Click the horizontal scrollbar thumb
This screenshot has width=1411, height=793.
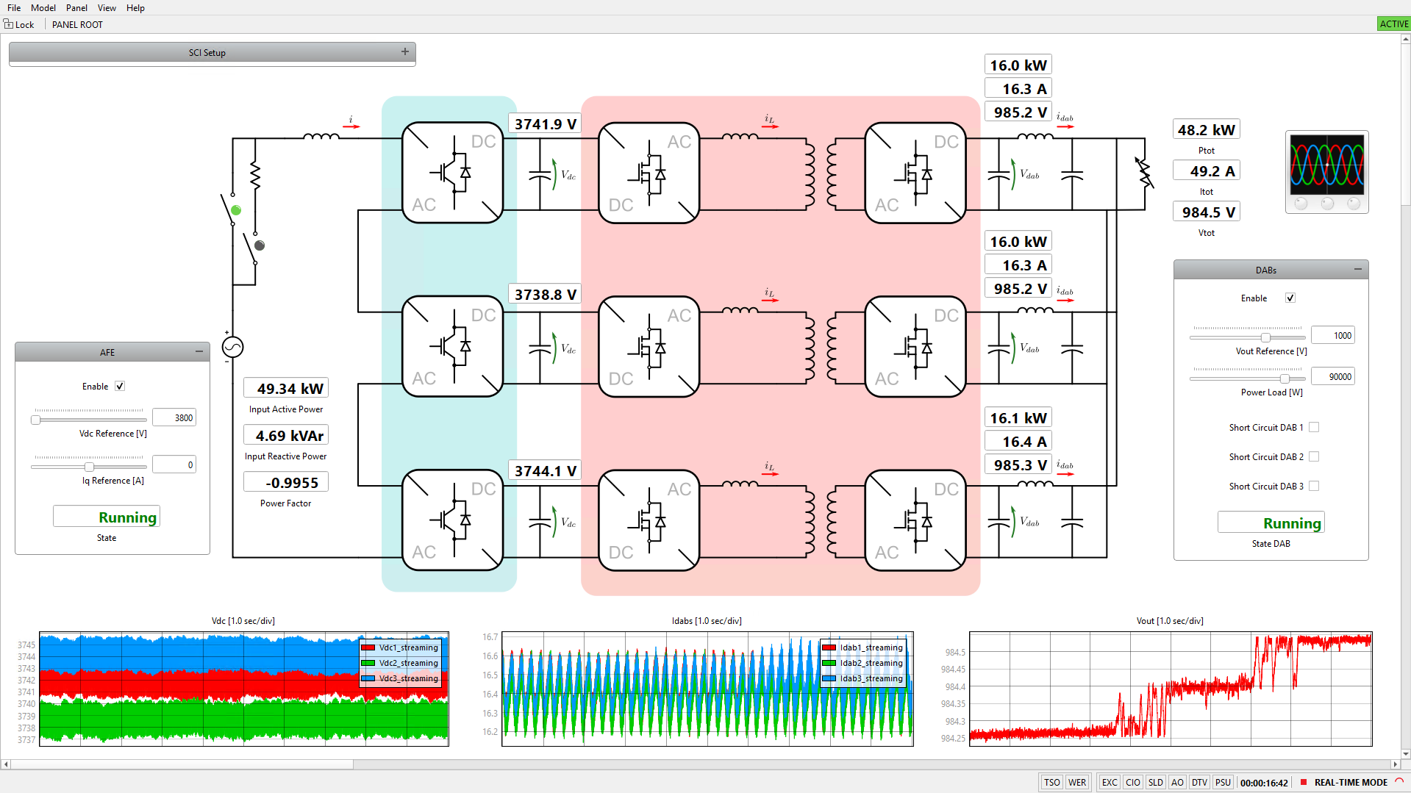click(x=182, y=764)
